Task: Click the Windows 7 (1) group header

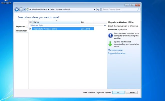Action: 36,25
